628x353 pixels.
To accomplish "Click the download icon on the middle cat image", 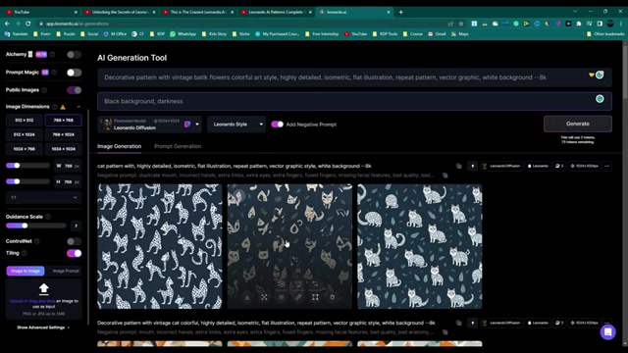I will tap(247, 297).
